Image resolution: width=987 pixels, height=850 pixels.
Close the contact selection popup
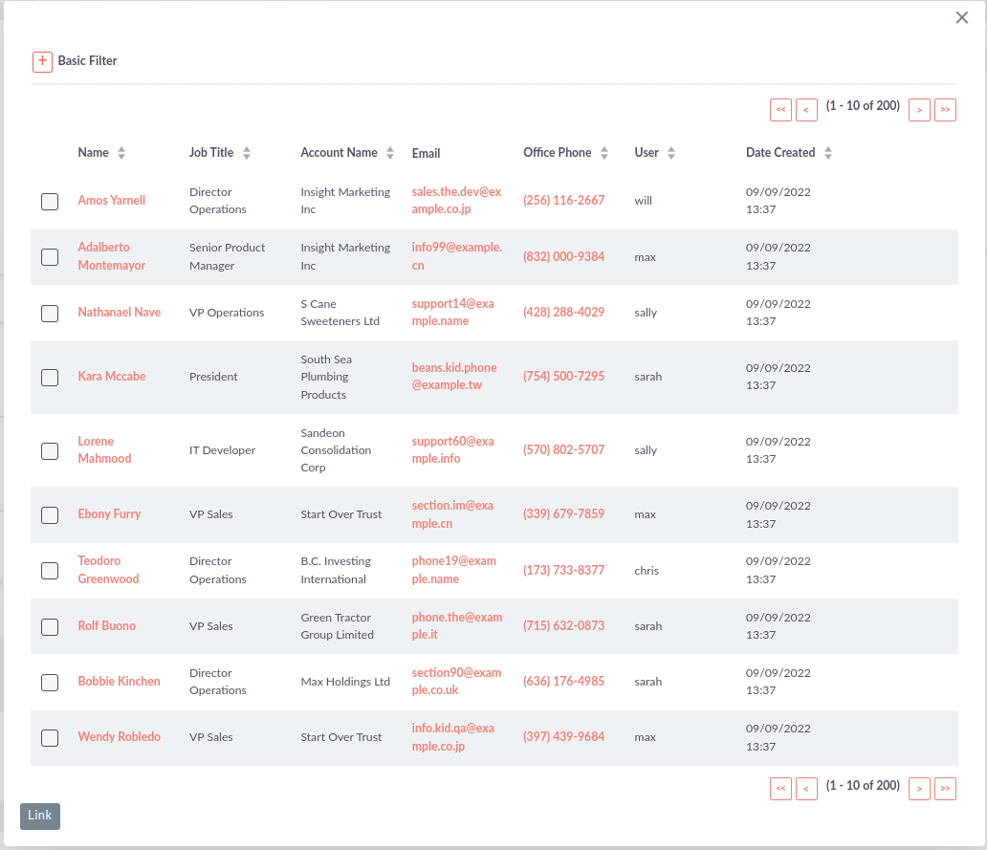962,18
